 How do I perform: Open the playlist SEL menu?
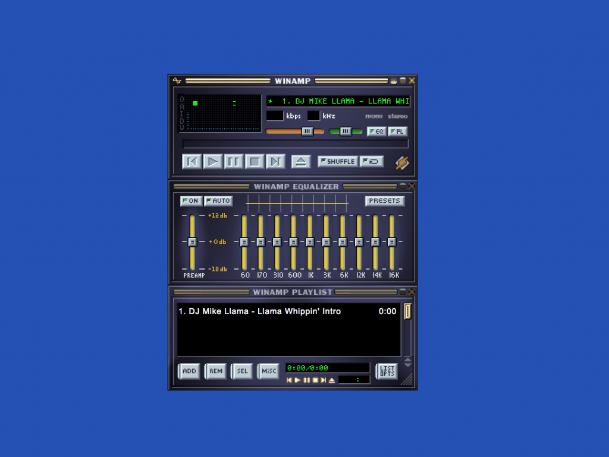(x=243, y=371)
